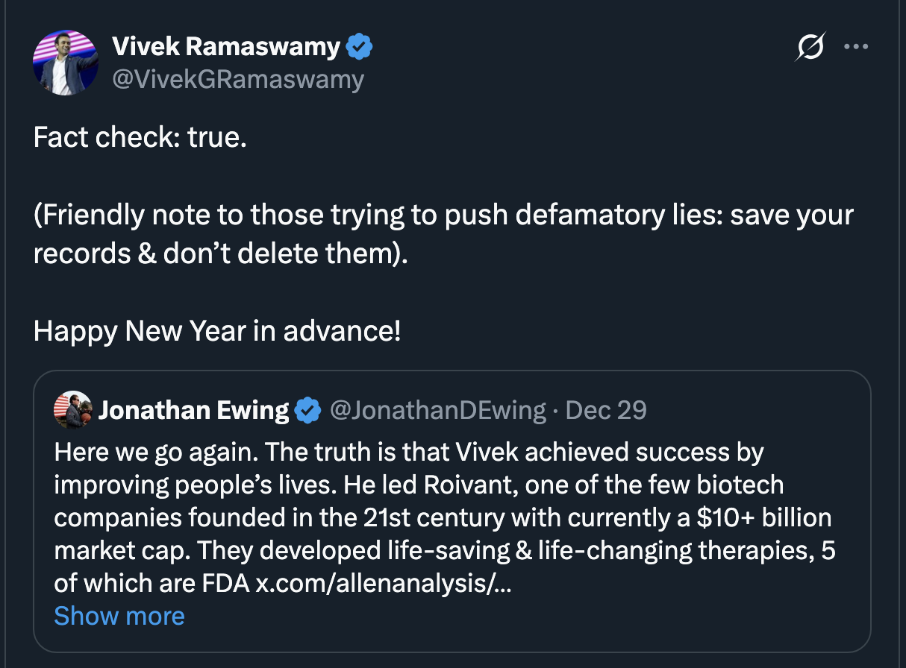Click empty area right of Show more
This screenshot has height=668, width=906.
click(522, 616)
